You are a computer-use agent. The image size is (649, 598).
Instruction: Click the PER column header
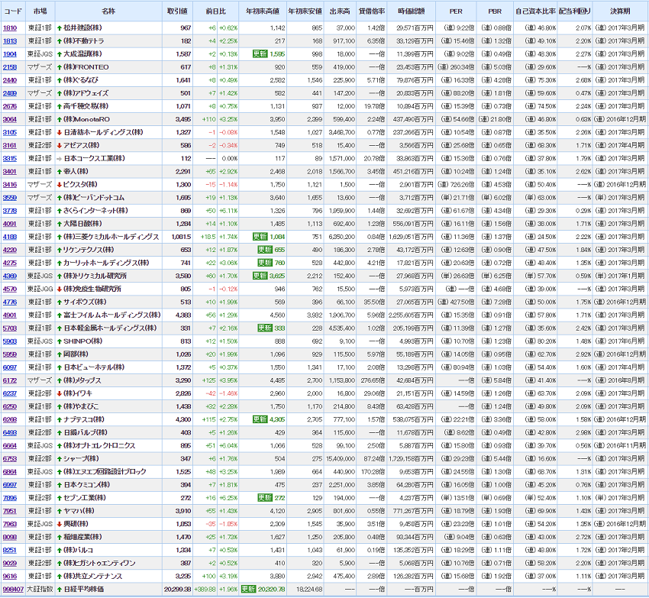(x=456, y=11)
